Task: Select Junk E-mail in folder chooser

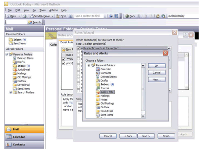Action: coord(105,92)
